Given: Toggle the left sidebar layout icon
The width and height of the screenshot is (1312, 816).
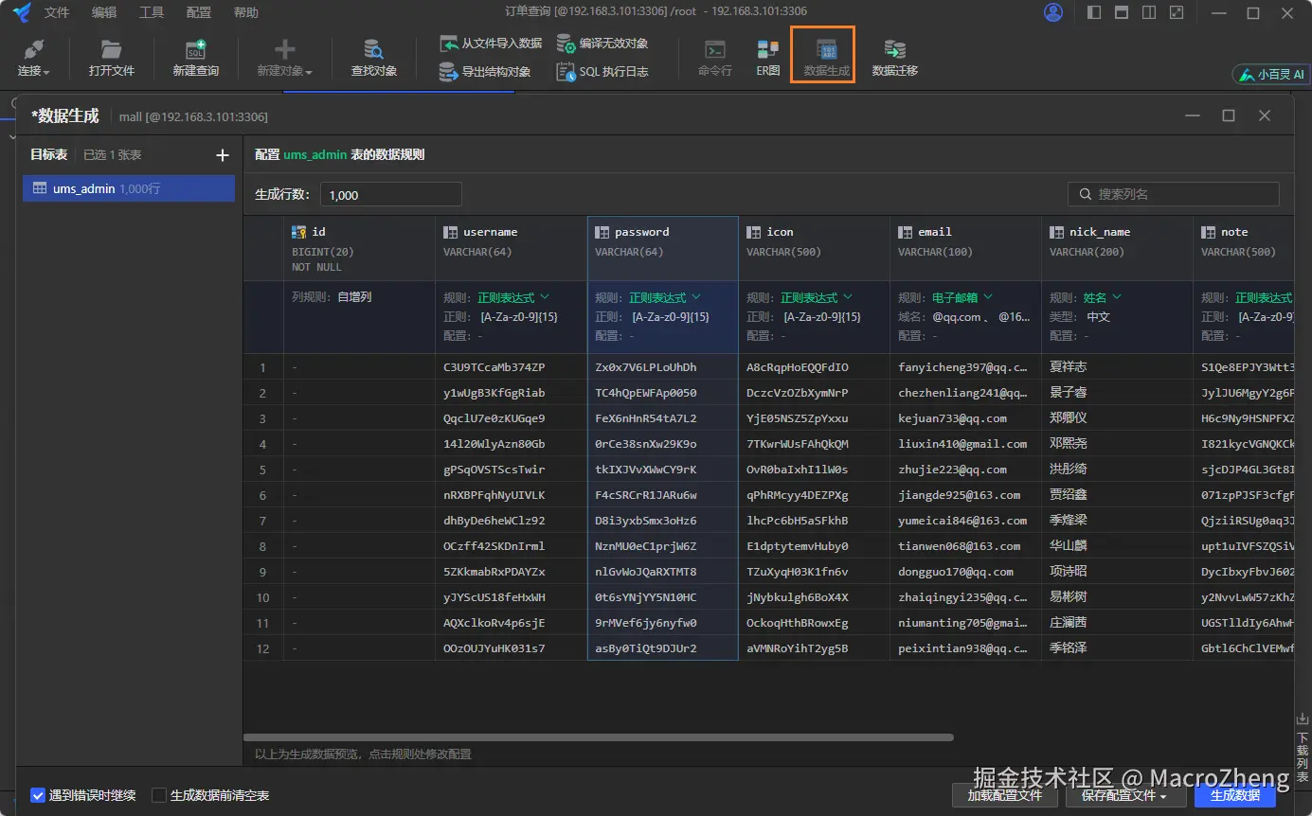Looking at the screenshot, I should click(1094, 12).
